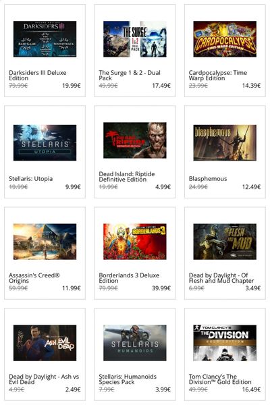Screen dimensions: 270x405
Task: Open the Blasphemous product title link
Action: (208, 178)
